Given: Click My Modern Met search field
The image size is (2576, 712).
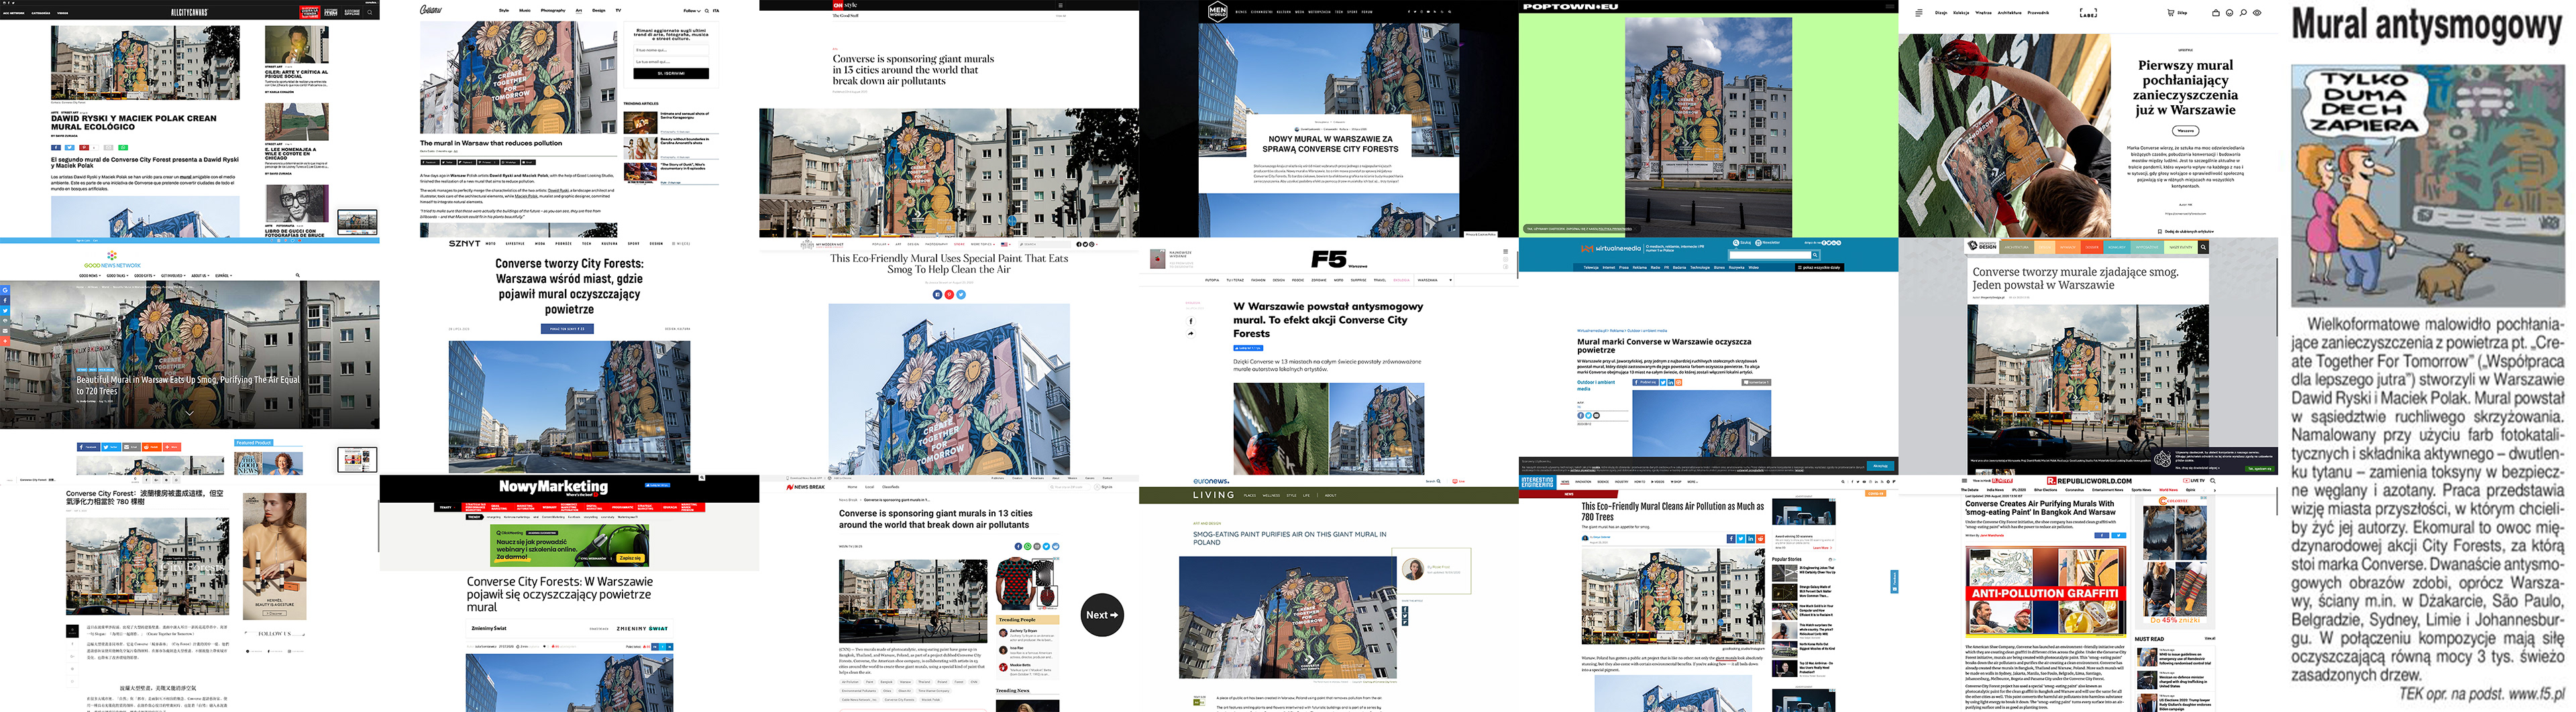Looking at the screenshot, I should tap(1045, 245).
